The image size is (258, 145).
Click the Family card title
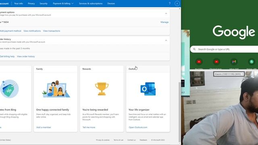40,69
